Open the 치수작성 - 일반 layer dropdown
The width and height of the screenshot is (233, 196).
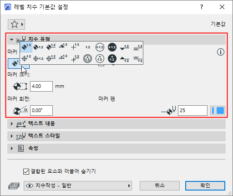[78, 186]
